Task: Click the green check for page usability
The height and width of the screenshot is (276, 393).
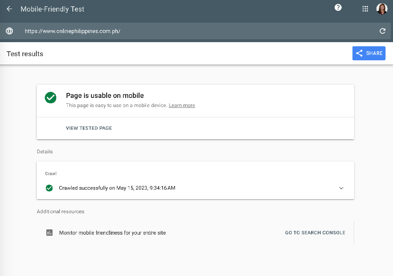Action: pyautogui.click(x=50, y=98)
